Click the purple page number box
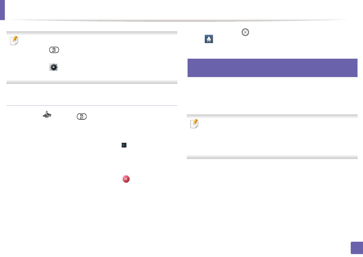Screen dimensions: 363x257 click(x=357, y=248)
